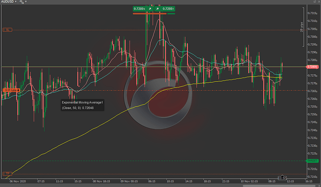Select the TP take profit label
This screenshot has width=321, height=187.
point(7,174)
